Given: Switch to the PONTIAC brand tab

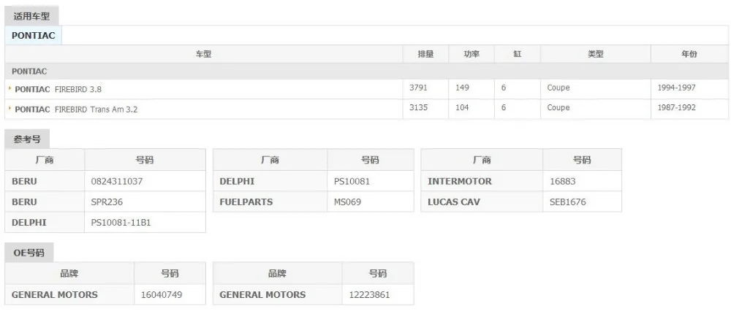Looking at the screenshot, I should (33, 35).
